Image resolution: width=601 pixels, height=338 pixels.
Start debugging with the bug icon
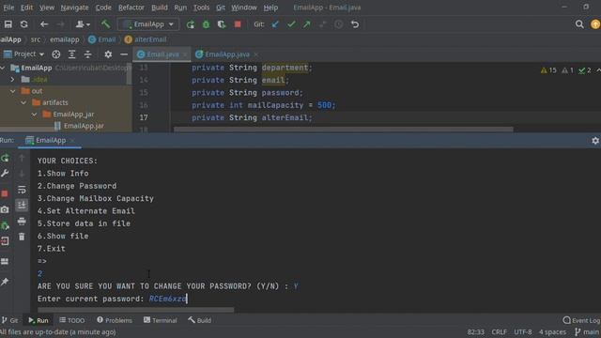coord(206,24)
